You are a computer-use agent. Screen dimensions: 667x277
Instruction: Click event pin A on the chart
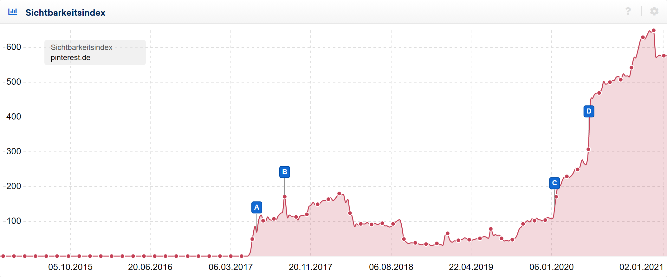256,207
